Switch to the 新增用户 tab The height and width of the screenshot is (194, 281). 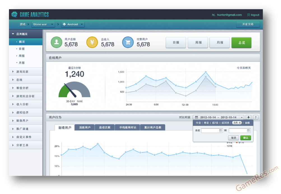coord(65,128)
